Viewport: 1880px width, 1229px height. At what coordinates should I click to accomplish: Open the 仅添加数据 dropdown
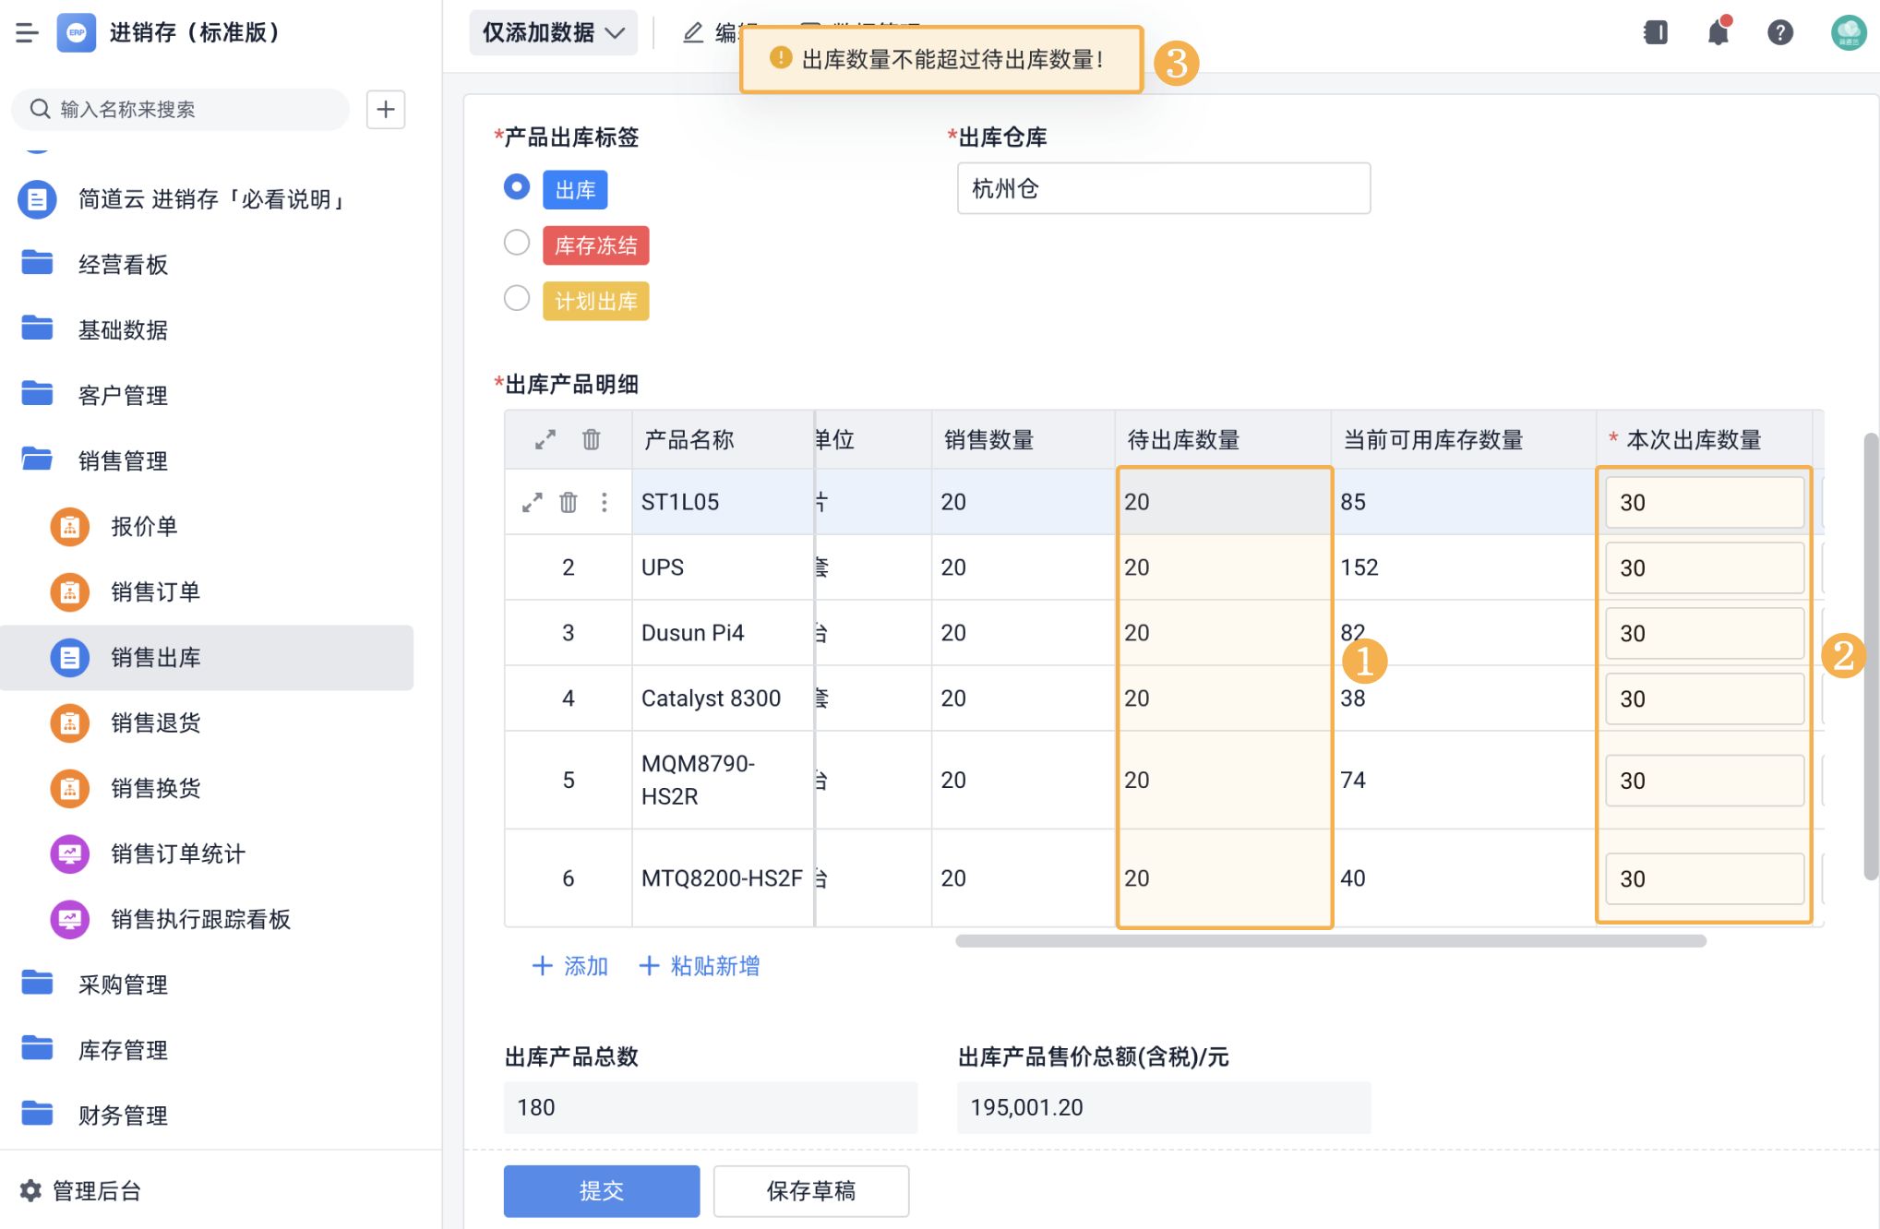(553, 33)
